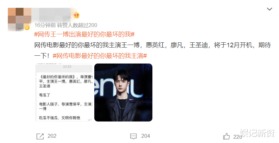This screenshot has width=279, height=143.
Task: Click the like count number
Action: (238, 137)
